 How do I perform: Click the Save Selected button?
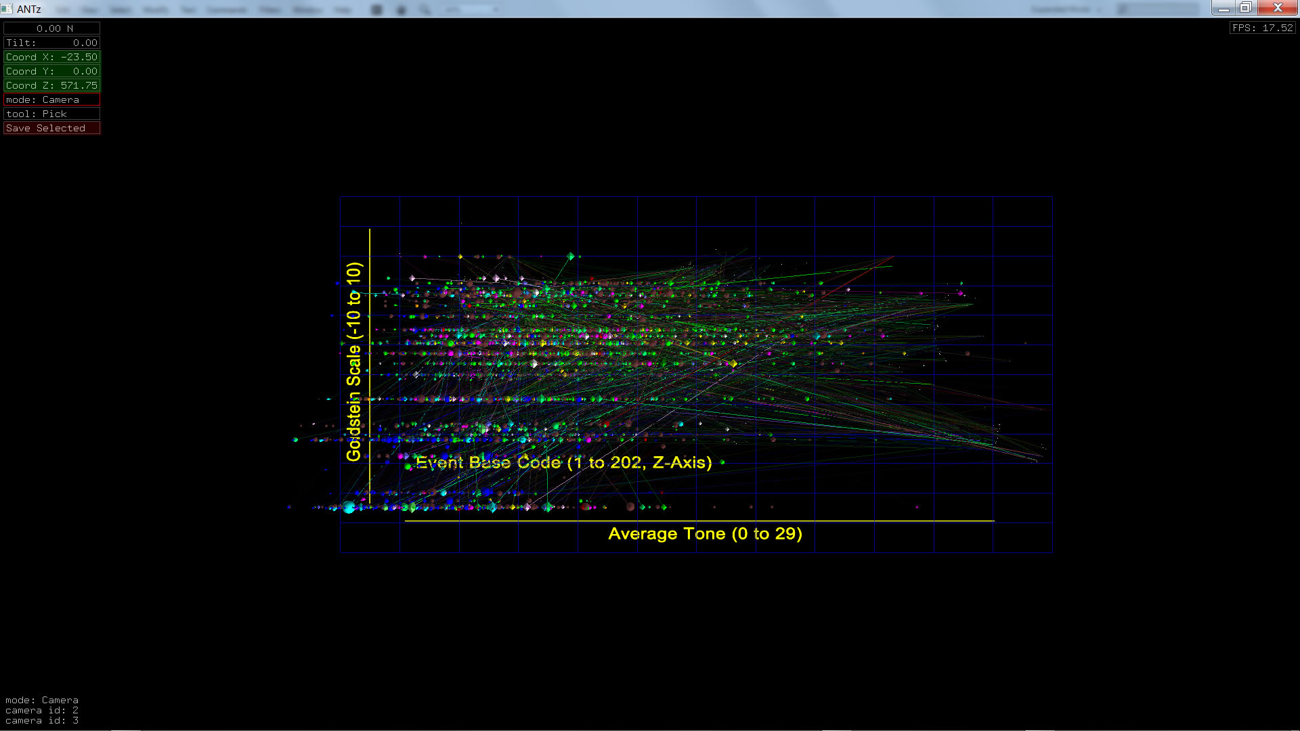[51, 128]
